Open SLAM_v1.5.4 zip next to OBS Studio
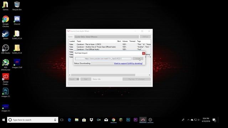The image size is (228, 128). coord(17,49)
